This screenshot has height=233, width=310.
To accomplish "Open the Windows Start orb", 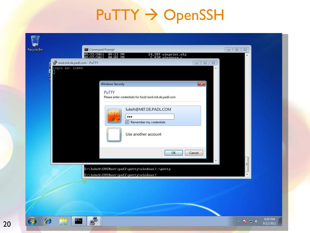I will (32, 221).
